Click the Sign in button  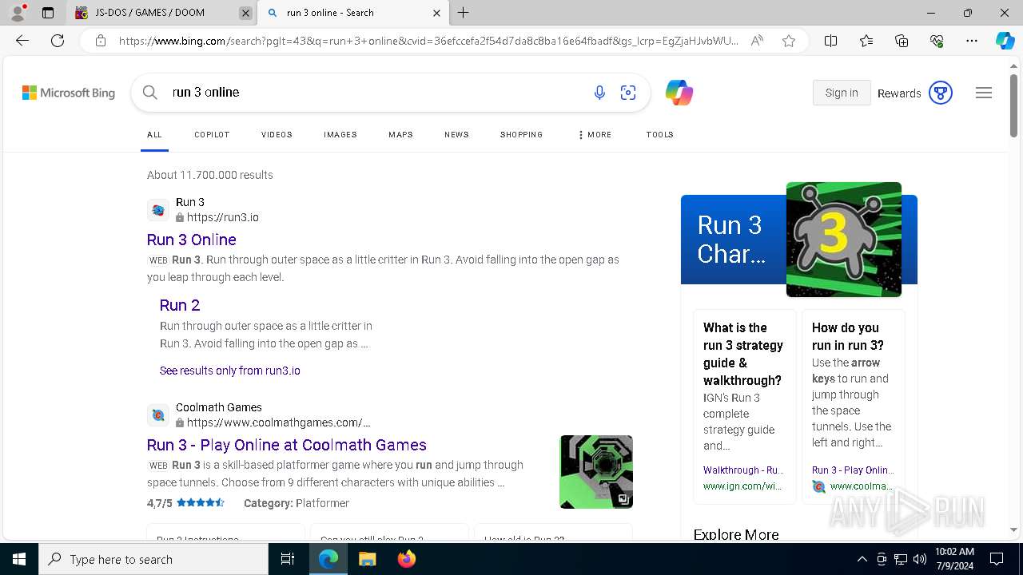point(842,93)
